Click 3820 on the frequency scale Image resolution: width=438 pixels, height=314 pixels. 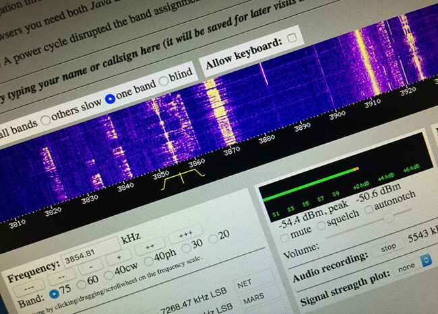[53, 212]
